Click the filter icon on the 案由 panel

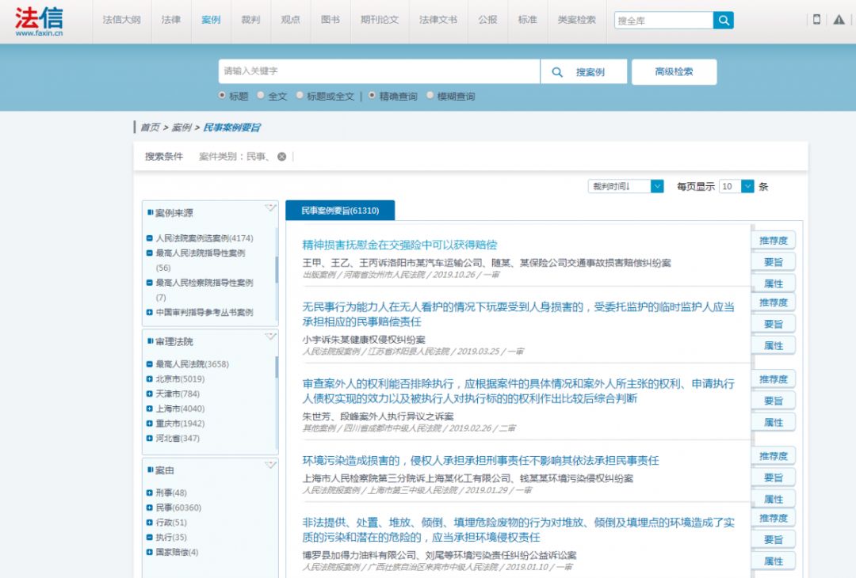click(270, 466)
